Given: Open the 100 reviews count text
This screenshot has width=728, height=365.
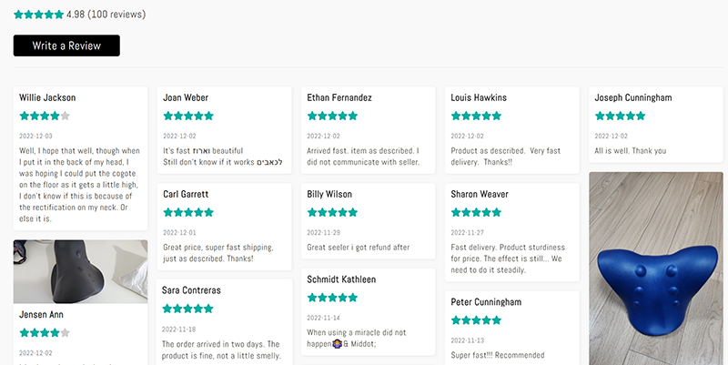Looking at the screenshot, I should point(116,15).
